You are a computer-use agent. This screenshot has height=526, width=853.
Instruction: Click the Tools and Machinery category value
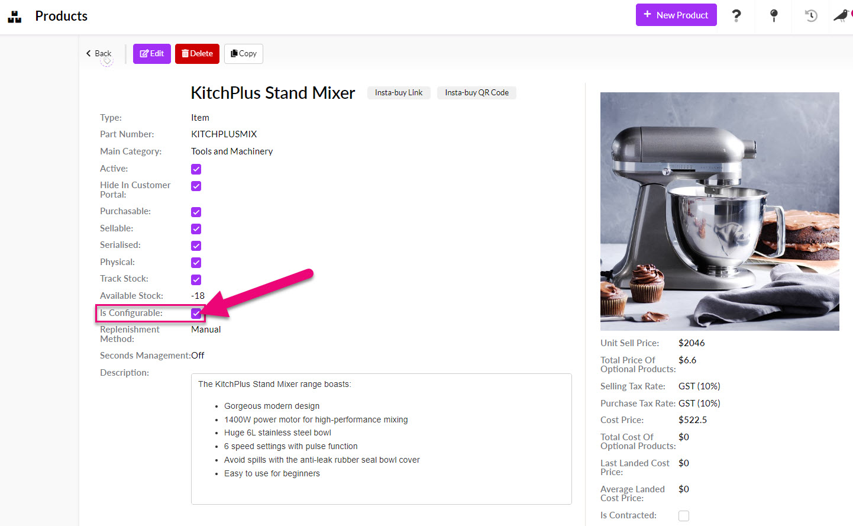[232, 151]
